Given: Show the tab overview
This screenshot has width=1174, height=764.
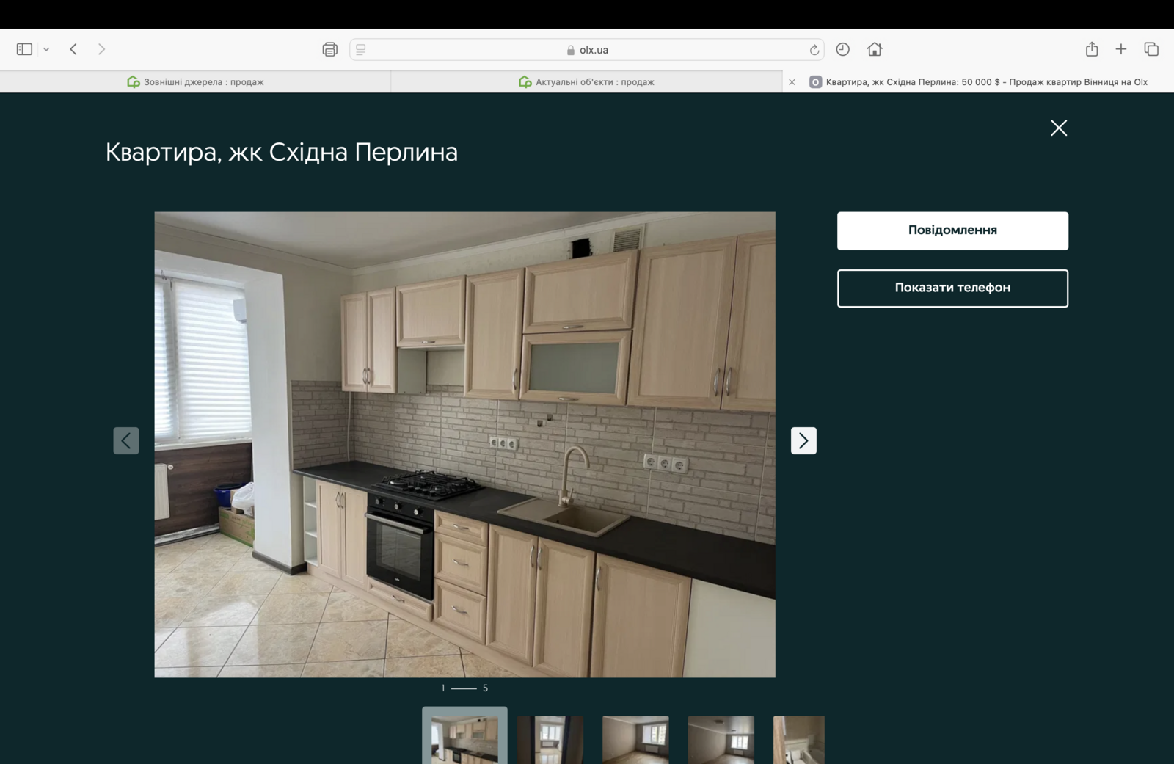Looking at the screenshot, I should tap(1151, 49).
